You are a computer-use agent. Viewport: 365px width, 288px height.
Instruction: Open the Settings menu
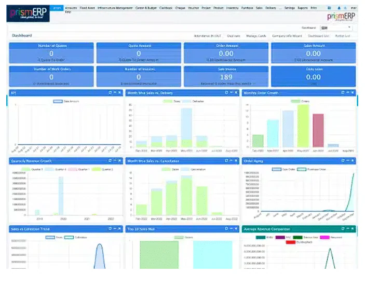[x=290, y=8]
